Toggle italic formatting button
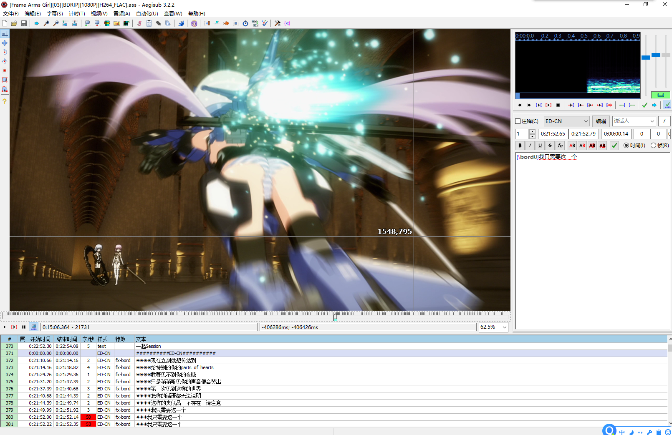The image size is (672, 435). click(x=530, y=146)
